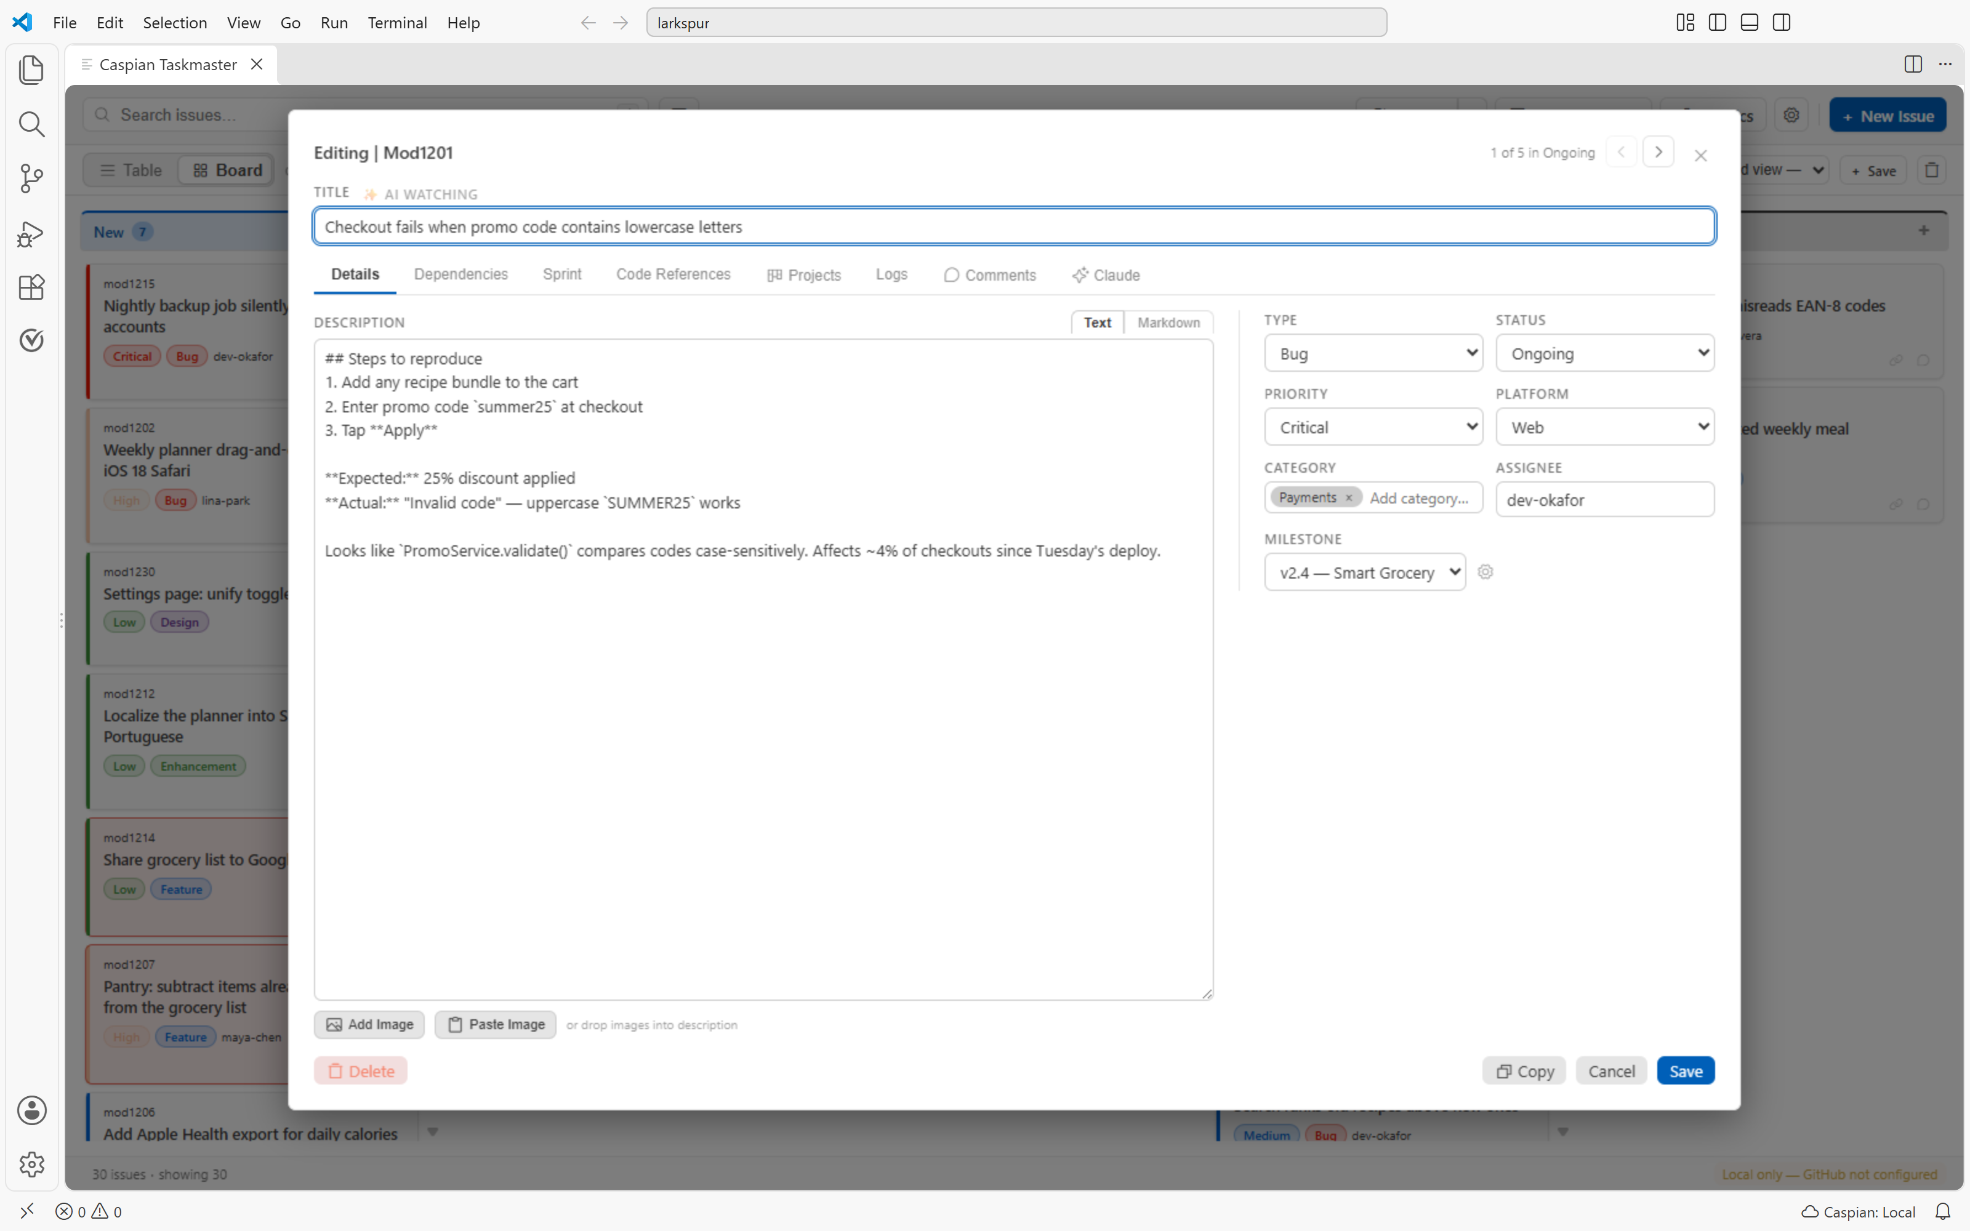Copy the issue with Copy button
The width and height of the screenshot is (1970, 1231).
tap(1524, 1072)
